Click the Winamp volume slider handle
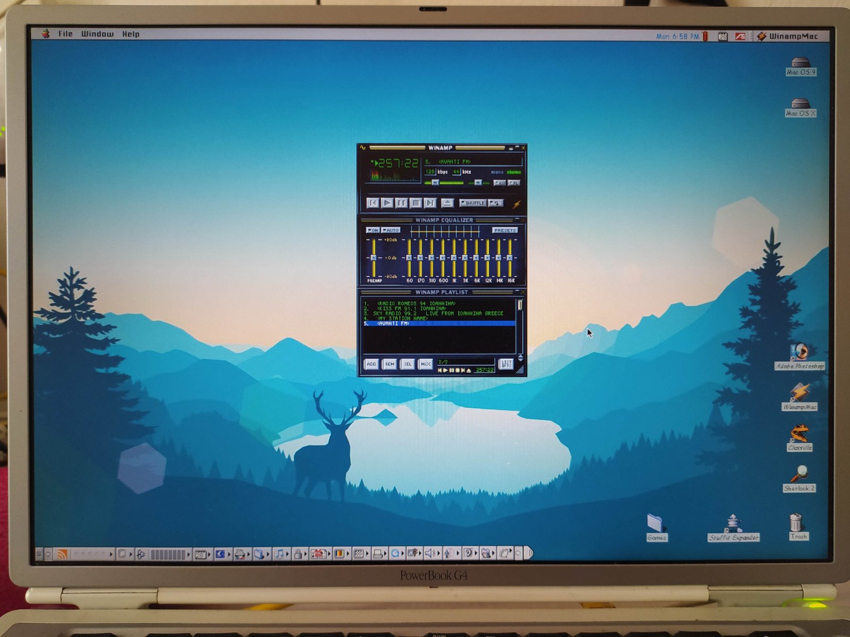The image size is (850, 637). coord(436,183)
